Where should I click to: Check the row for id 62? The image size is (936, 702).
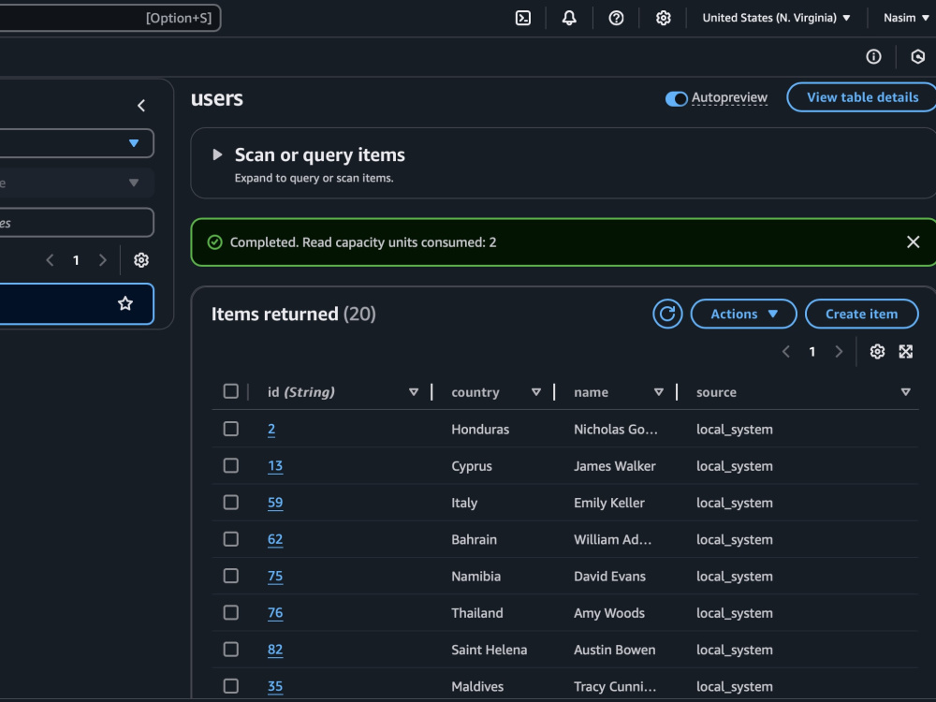[x=231, y=539]
